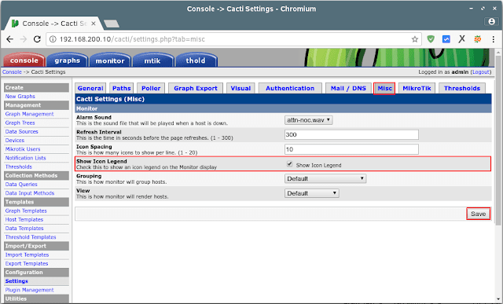Viewport: 503px width, 304px height.
Task: Switch to the thold tab
Action: coord(196,60)
